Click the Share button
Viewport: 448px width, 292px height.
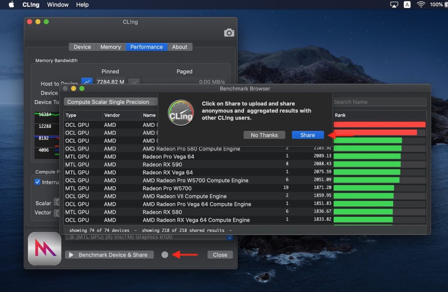(308, 135)
